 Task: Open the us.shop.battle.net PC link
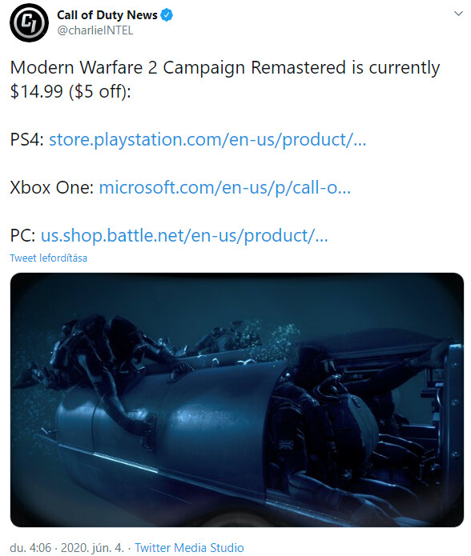(184, 235)
